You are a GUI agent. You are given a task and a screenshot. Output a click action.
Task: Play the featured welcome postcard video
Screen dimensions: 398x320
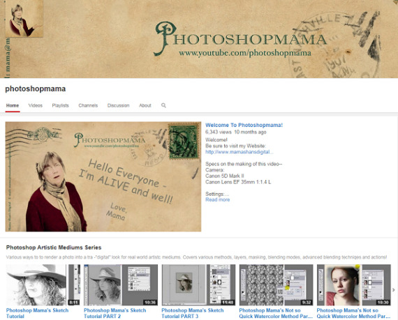coord(103,176)
